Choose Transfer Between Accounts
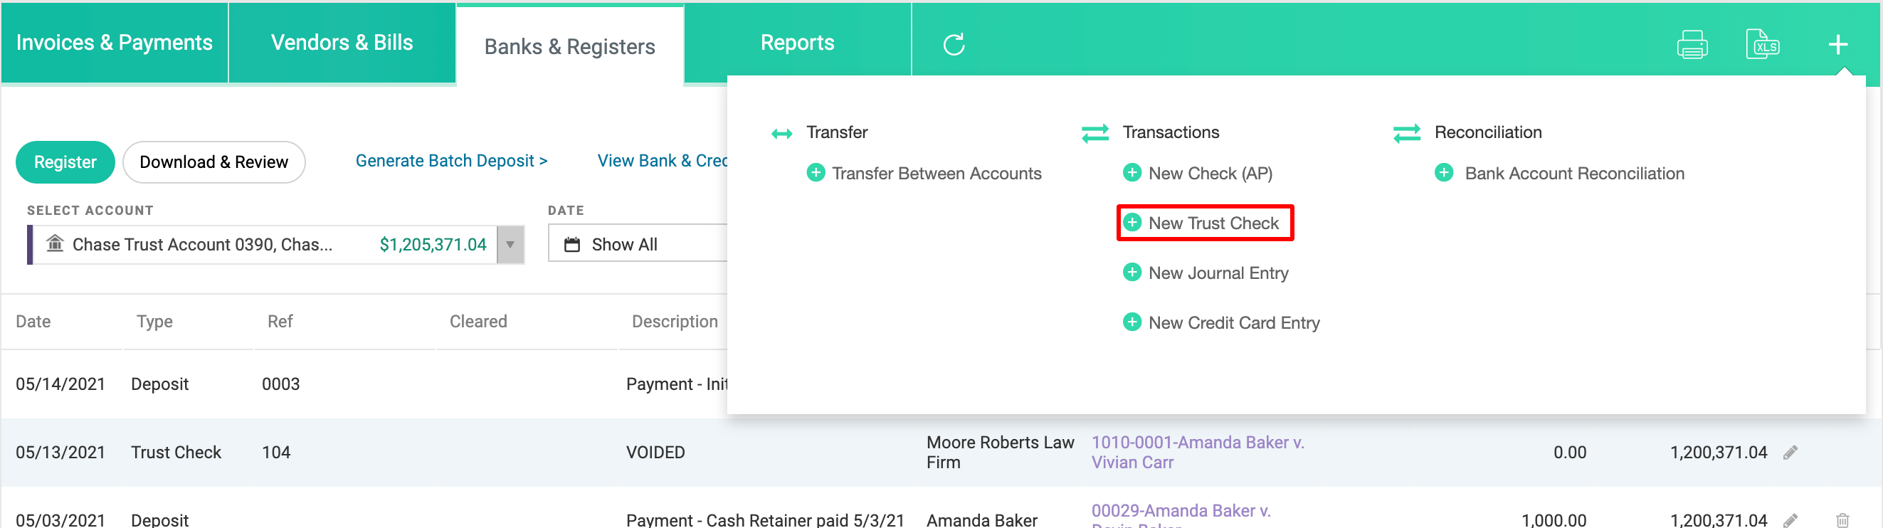This screenshot has width=1883, height=528. click(937, 174)
